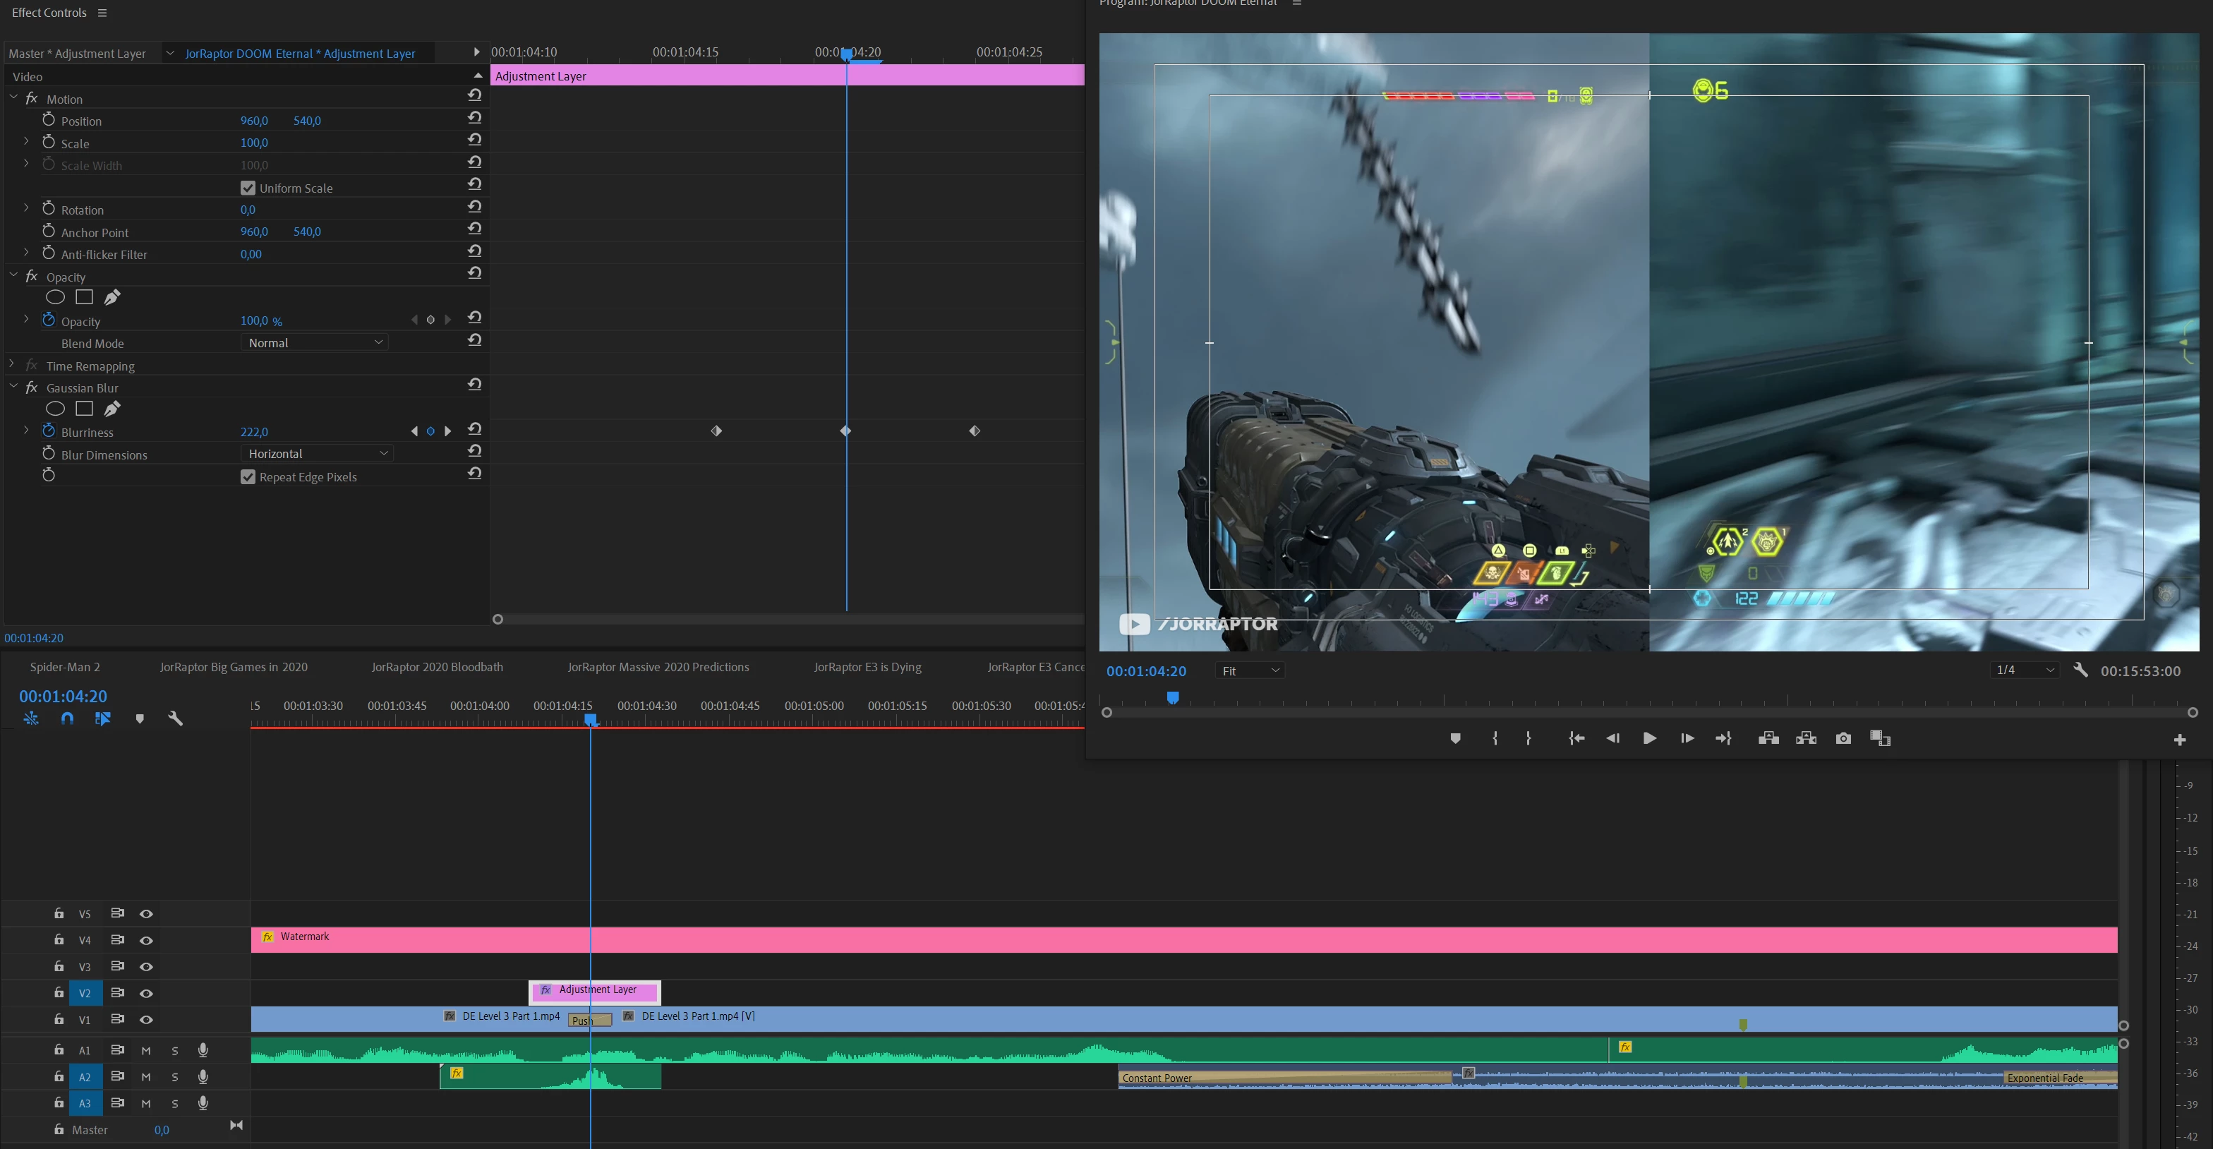
Task: Open the Blend Mode dropdown
Action: tap(315, 343)
